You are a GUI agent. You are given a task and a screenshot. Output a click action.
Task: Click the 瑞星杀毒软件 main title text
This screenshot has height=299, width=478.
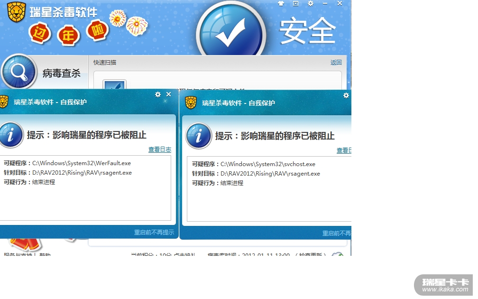[x=64, y=12]
